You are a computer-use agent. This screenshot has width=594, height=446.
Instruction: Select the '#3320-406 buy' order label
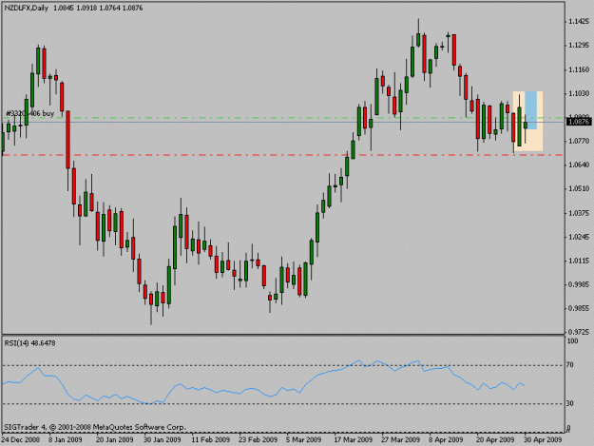tap(29, 113)
